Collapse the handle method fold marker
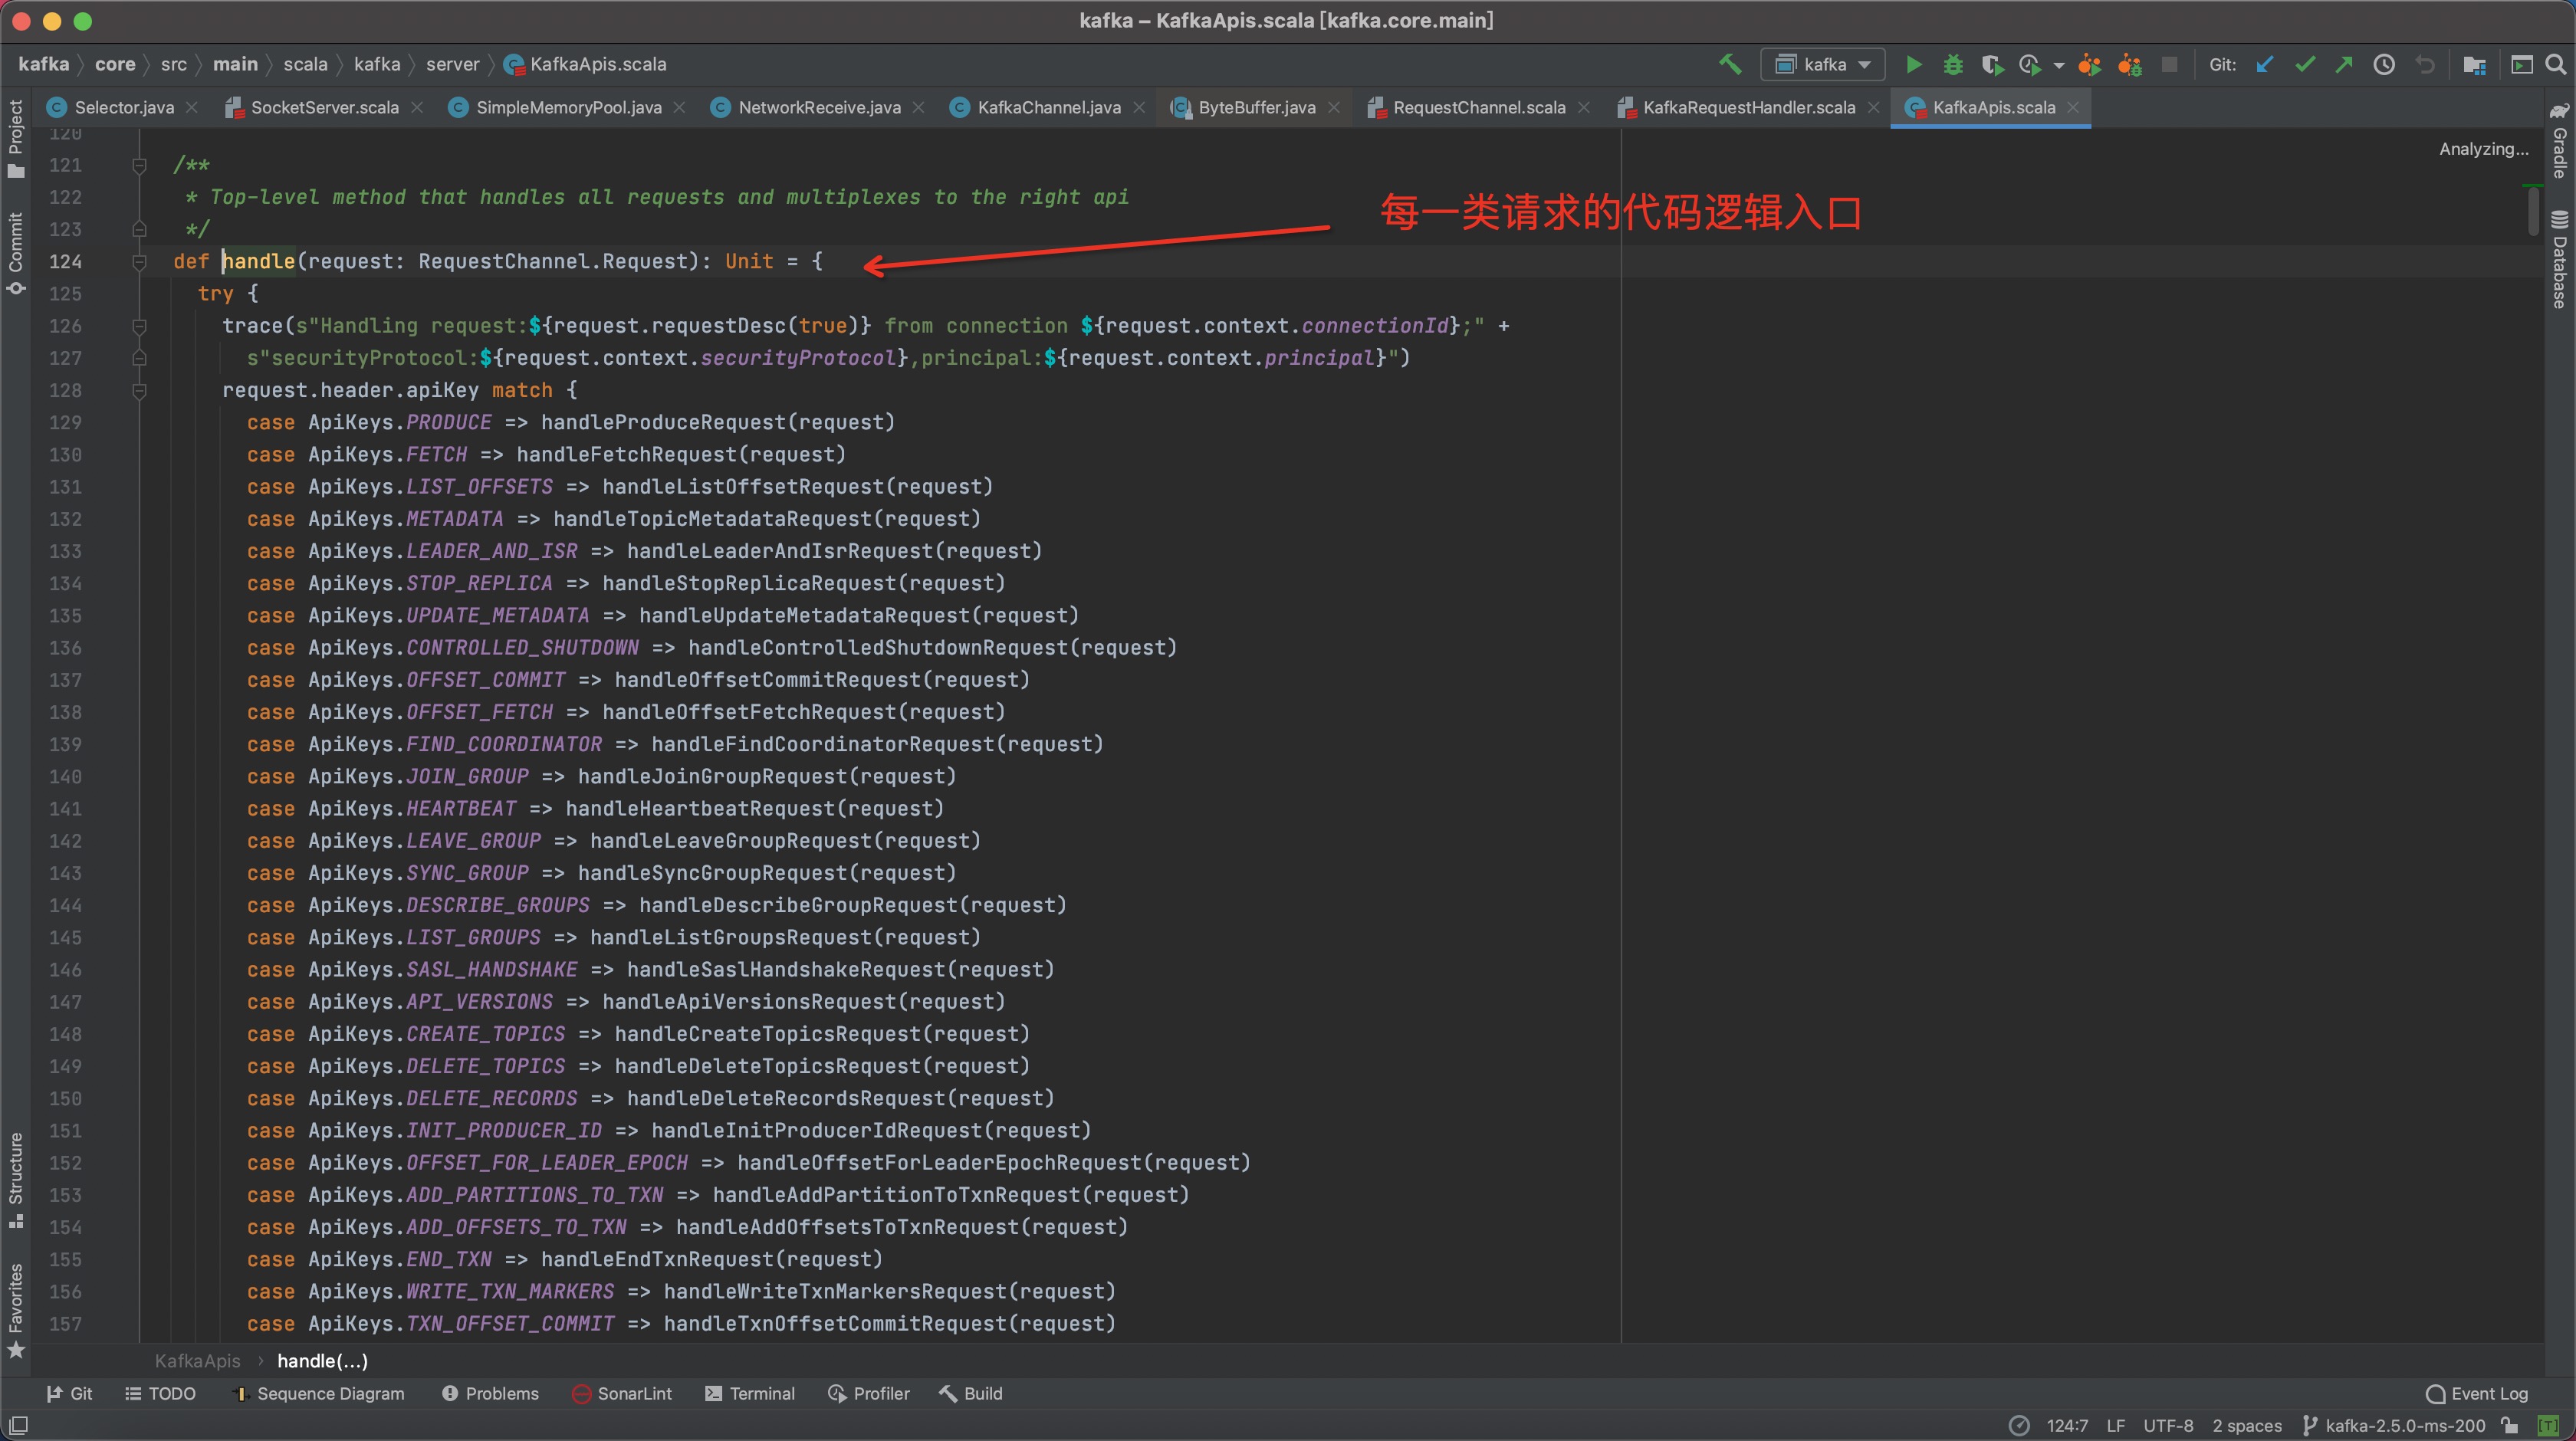Viewport: 2576px width, 1441px height. tap(140, 262)
